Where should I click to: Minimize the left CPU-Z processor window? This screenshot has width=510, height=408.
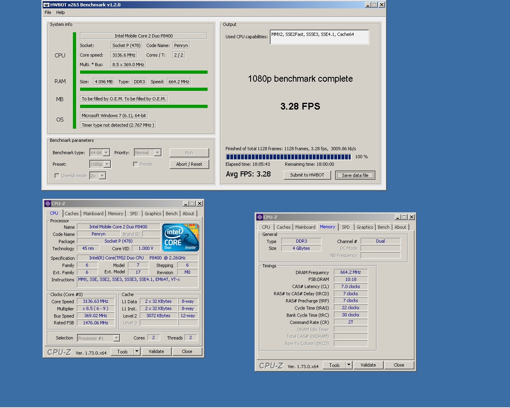pyautogui.click(x=186, y=204)
